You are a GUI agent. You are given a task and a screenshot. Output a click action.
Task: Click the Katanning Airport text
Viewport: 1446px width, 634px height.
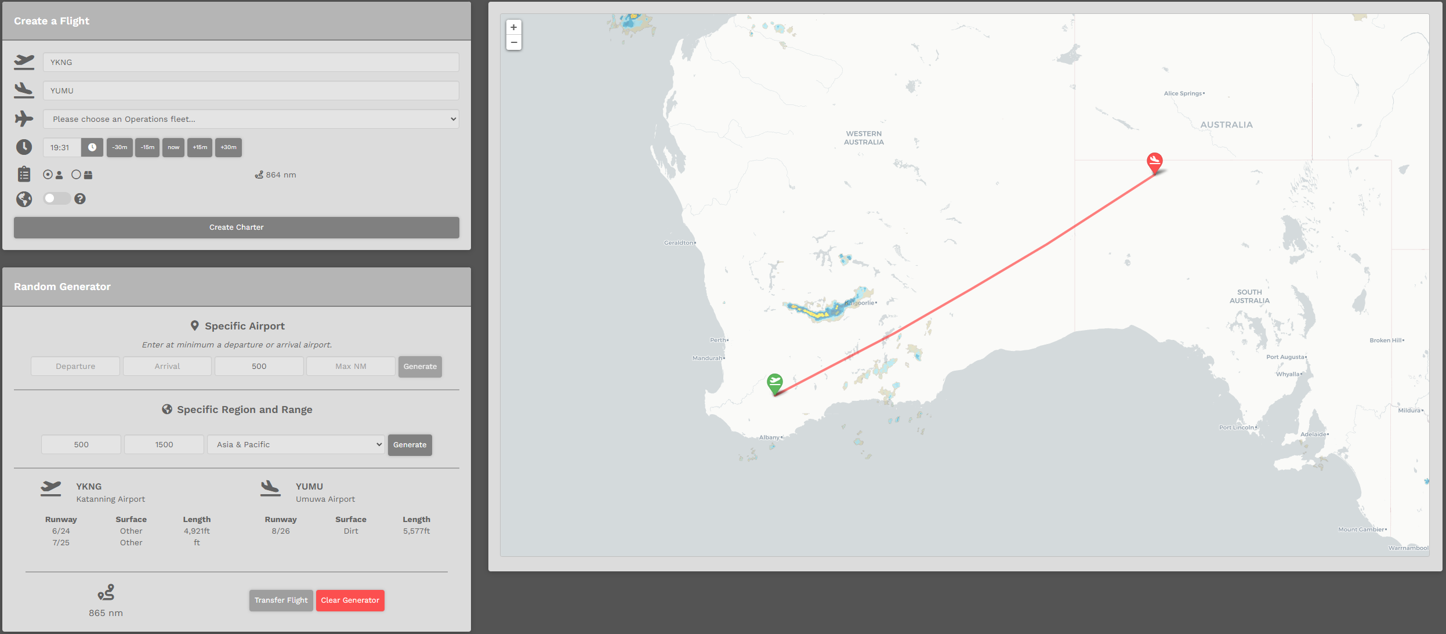pos(111,499)
